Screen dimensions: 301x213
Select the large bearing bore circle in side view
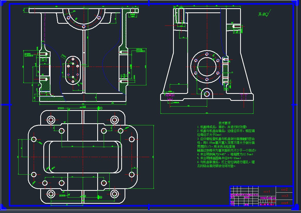tap(207, 67)
